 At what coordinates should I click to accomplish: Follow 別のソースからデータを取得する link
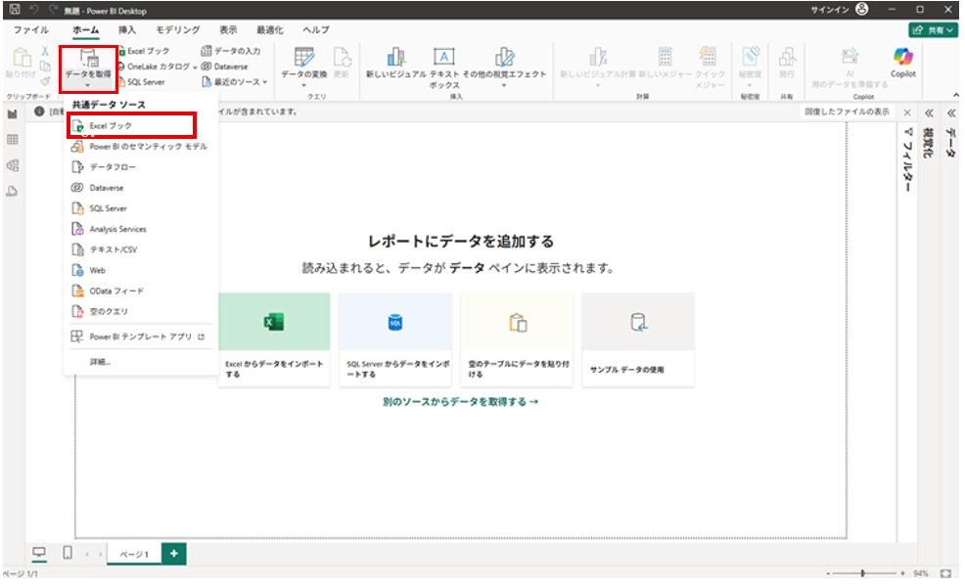460,402
